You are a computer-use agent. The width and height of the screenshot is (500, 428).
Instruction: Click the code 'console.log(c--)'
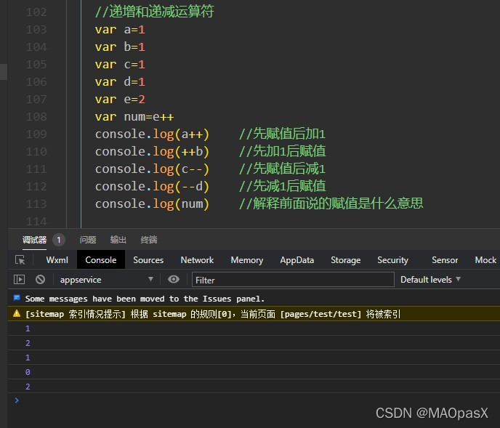coord(152,169)
